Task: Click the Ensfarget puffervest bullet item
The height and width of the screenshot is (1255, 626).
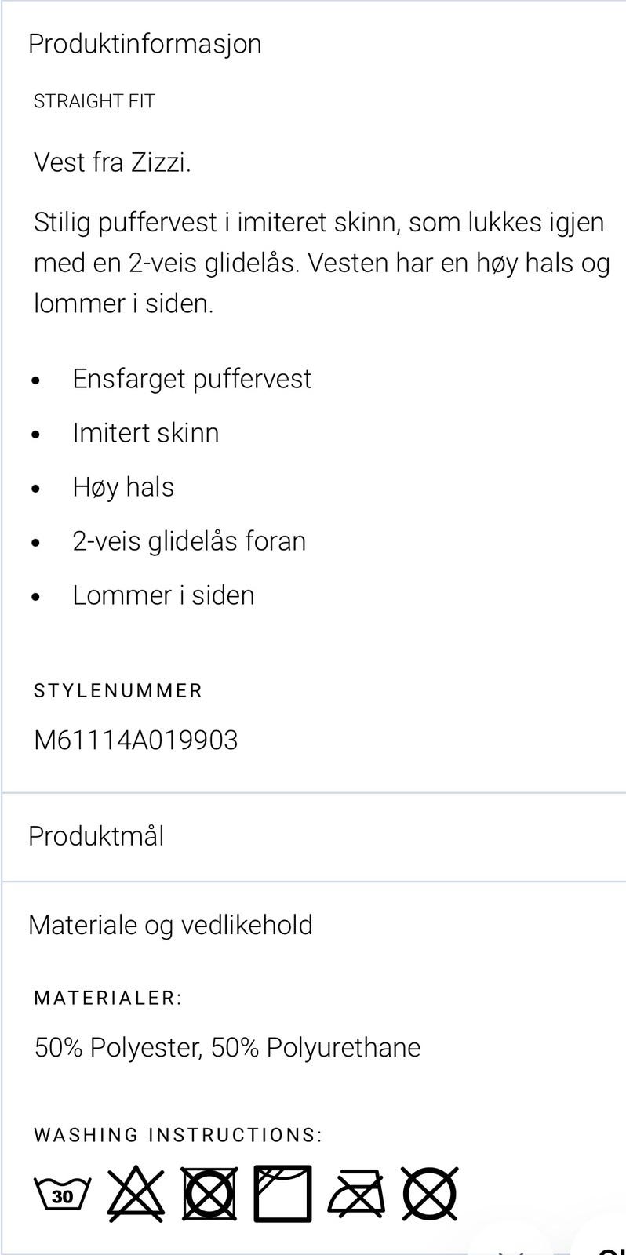Action: click(x=192, y=378)
